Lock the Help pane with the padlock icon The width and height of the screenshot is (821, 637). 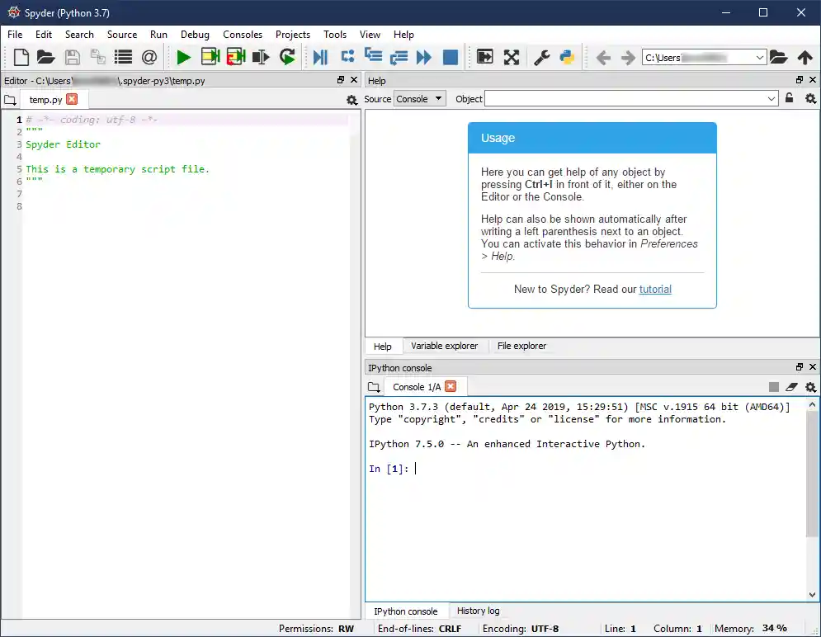(x=789, y=98)
